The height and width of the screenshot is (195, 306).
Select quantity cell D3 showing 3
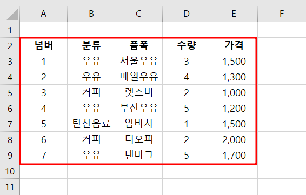[x=187, y=61]
